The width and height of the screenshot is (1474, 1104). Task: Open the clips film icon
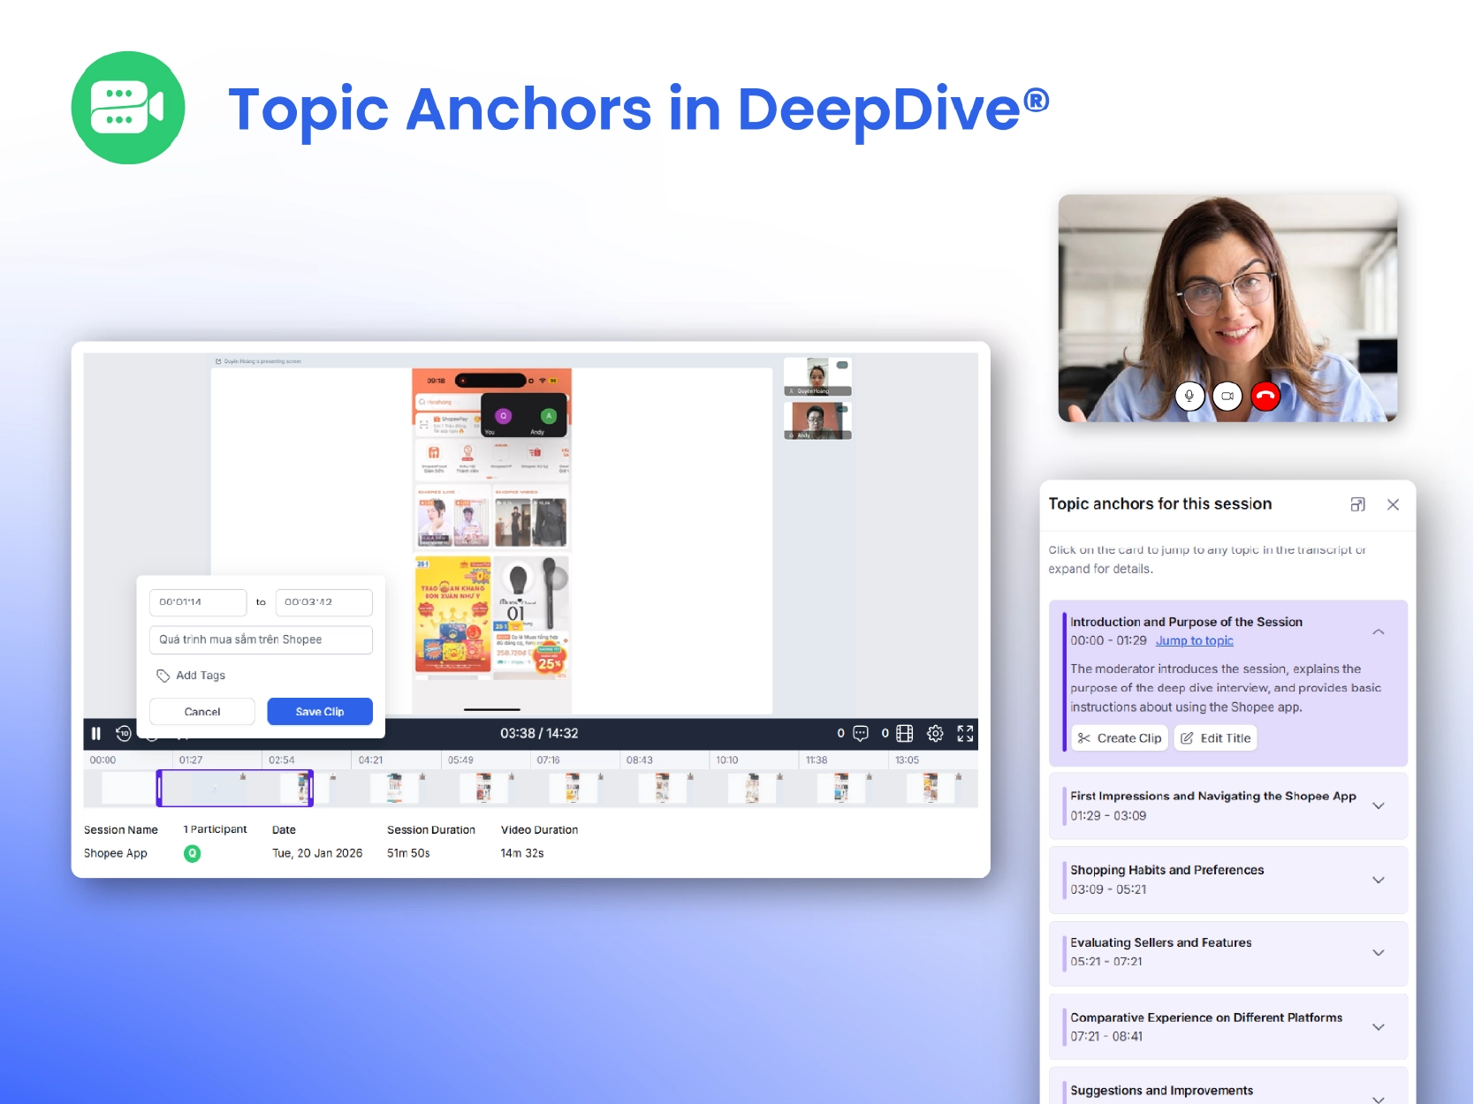[x=905, y=733]
